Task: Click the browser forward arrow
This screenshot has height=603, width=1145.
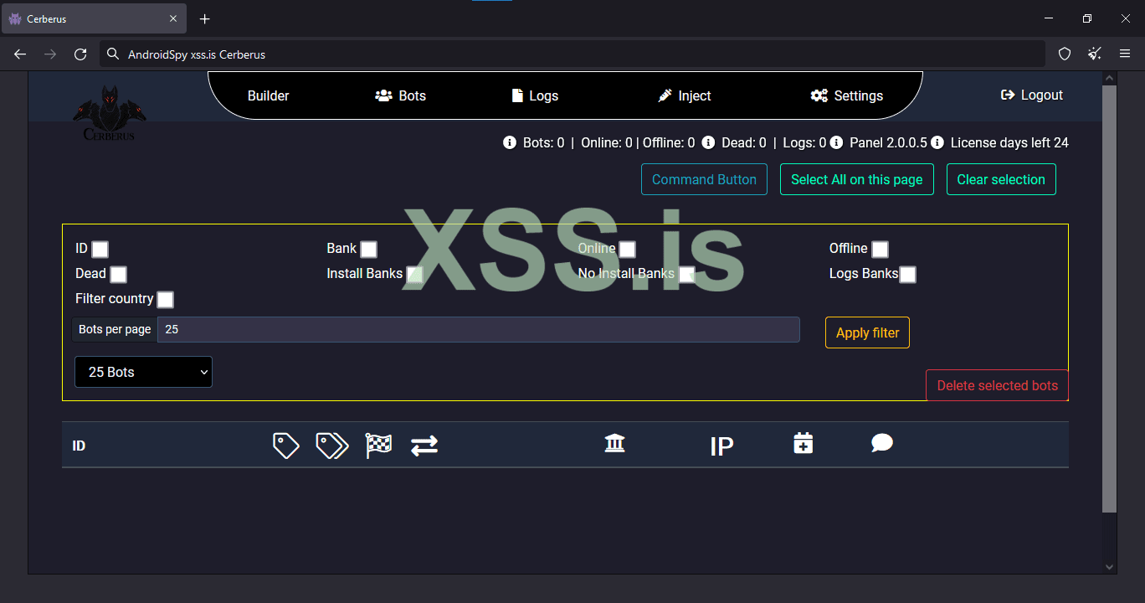Action: point(50,54)
